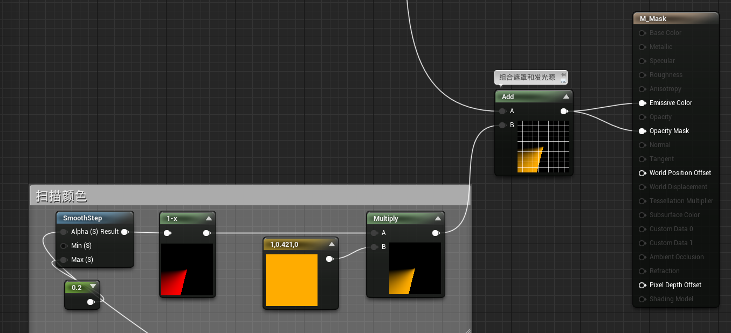This screenshot has width=731, height=333.
Task: Click the Add node output pin
Action: click(x=564, y=111)
